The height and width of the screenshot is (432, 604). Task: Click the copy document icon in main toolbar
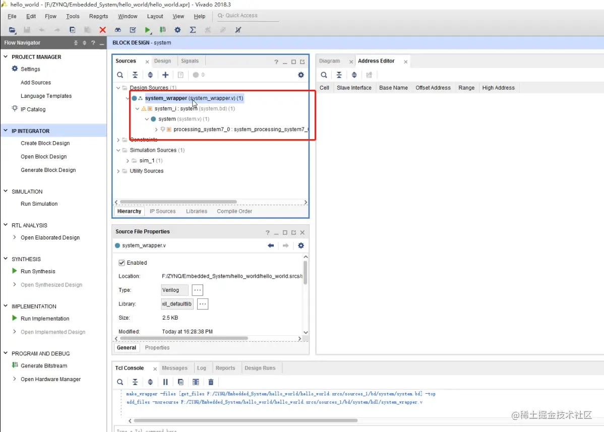(x=73, y=30)
